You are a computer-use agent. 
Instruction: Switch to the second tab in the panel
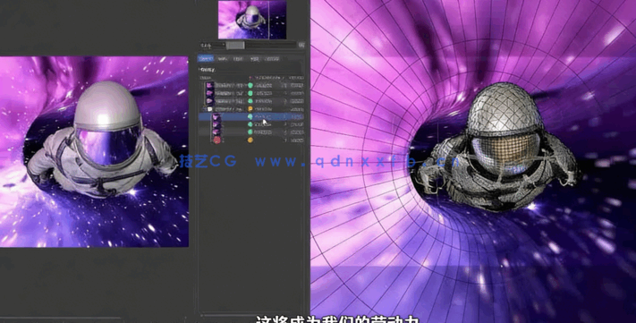pos(223,59)
